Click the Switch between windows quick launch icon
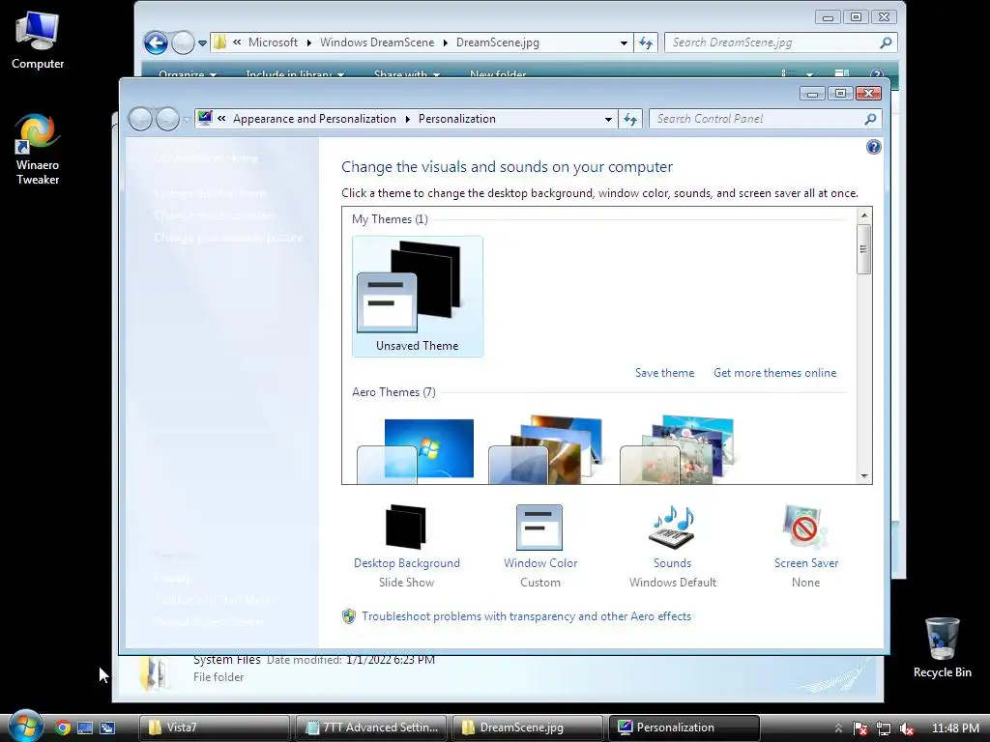The height and width of the screenshot is (742, 990). coord(107,728)
